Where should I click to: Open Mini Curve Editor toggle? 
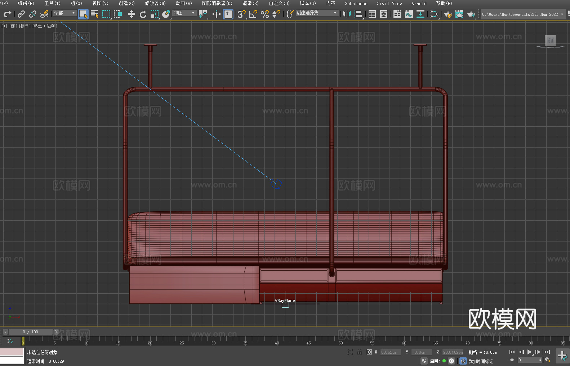coord(10,341)
